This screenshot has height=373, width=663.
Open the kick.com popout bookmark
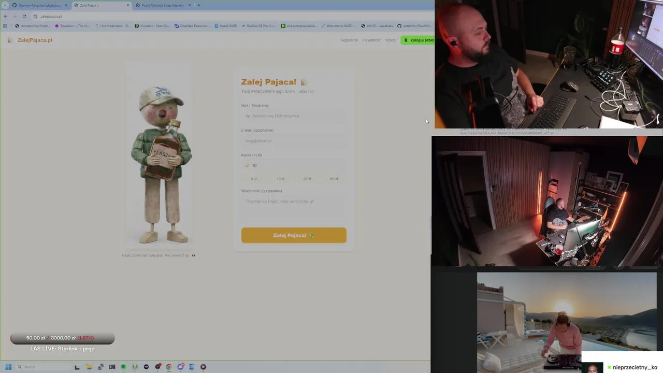point(298,25)
